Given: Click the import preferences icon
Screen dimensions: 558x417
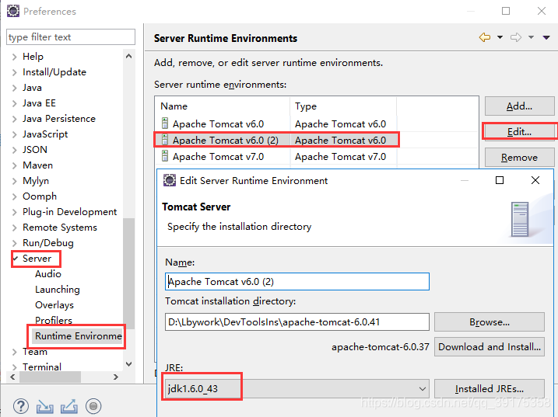Looking at the screenshot, I should 45,406.
